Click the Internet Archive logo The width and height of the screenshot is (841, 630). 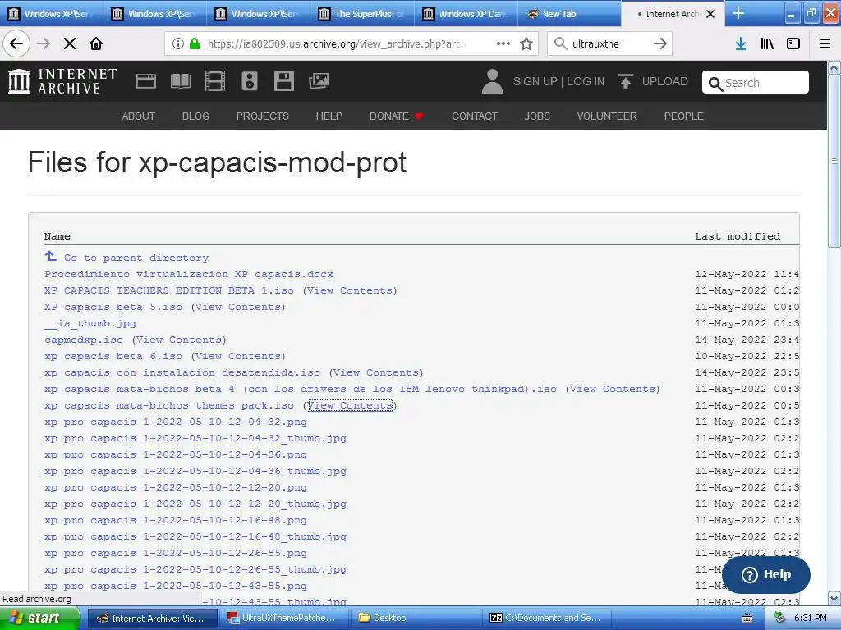(62, 81)
